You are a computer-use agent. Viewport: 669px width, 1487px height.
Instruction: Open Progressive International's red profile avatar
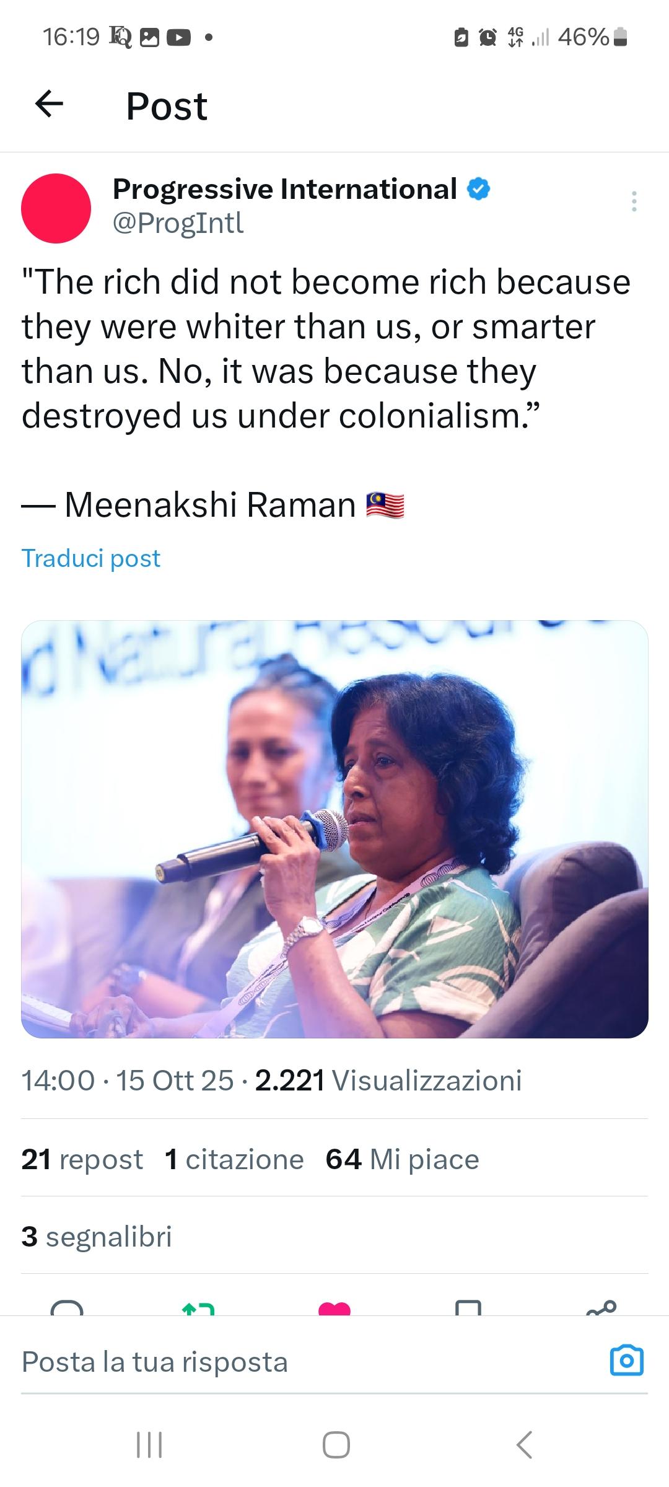click(56, 208)
